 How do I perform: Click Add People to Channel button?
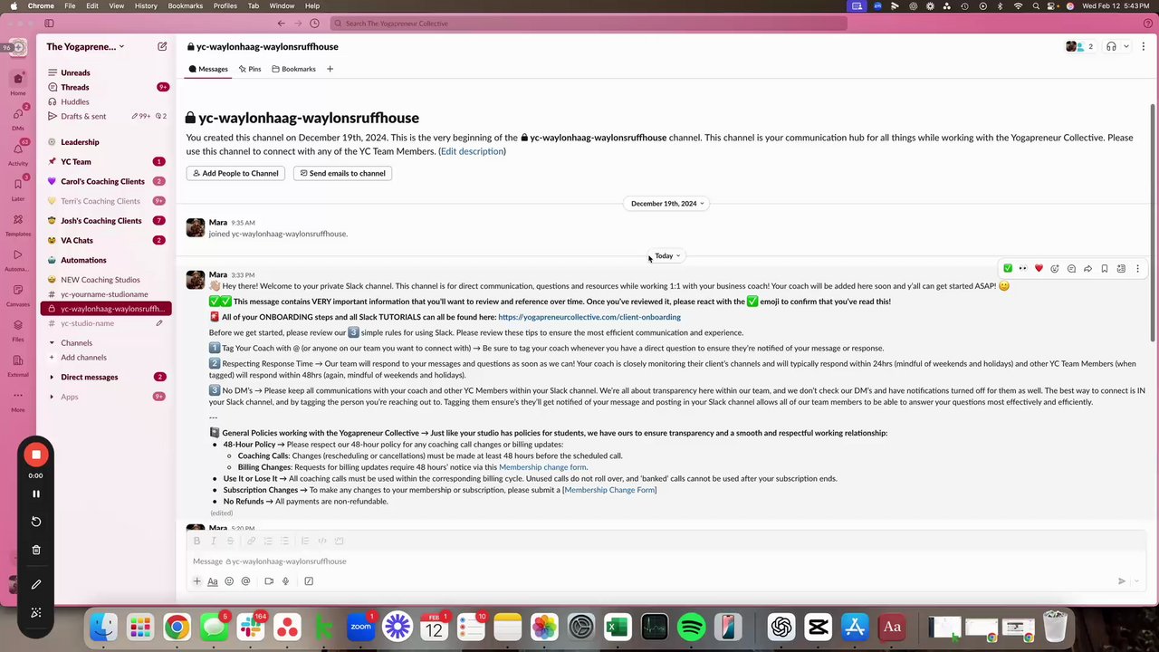click(235, 173)
